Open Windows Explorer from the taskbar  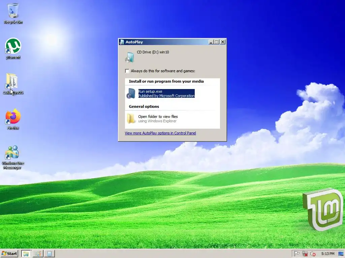26,254
